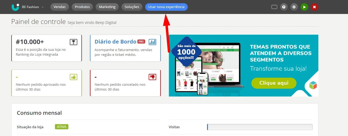The image size is (348, 136).
Task: Click the Clique aqui banner button
Action: click(x=274, y=83)
